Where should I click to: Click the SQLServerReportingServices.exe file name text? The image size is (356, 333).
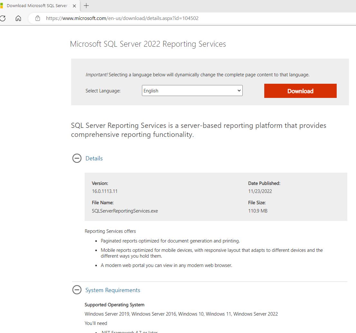(x=125, y=211)
